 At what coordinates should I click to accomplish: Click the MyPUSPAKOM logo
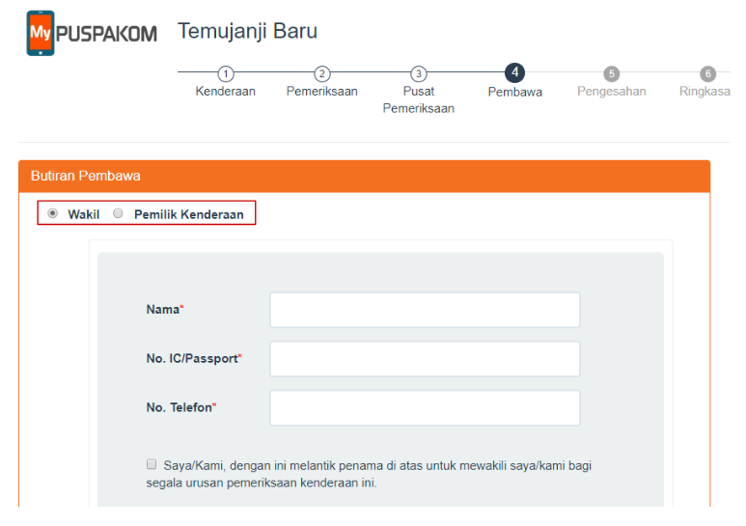tap(92, 34)
